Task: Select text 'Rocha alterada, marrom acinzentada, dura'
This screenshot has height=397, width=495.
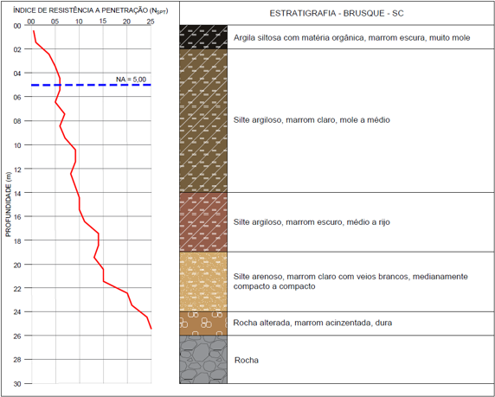Action: coord(312,323)
